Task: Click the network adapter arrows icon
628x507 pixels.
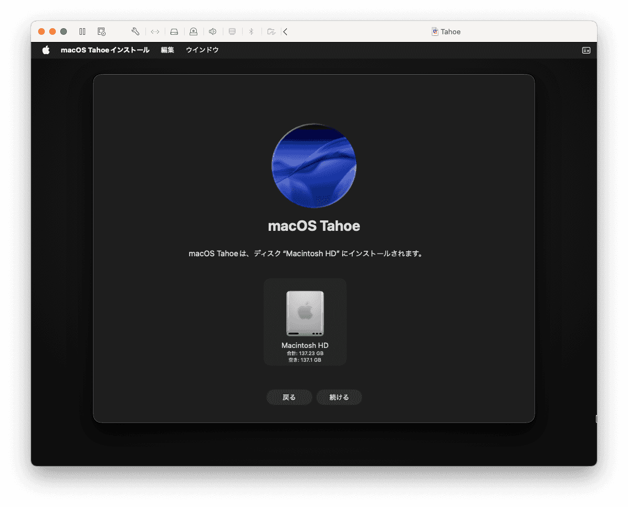Action: (155, 31)
